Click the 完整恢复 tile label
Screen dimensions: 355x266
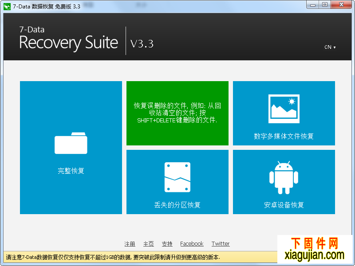click(71, 171)
